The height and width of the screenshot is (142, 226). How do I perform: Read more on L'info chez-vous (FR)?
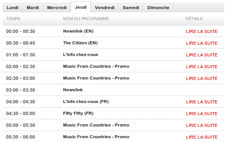point(202,102)
